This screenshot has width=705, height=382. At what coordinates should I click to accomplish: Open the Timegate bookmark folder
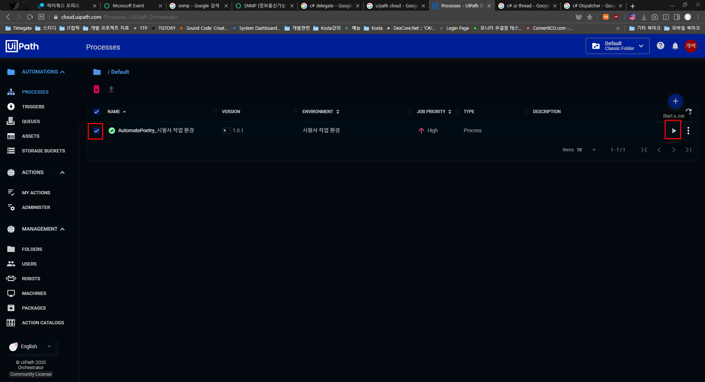pos(19,28)
